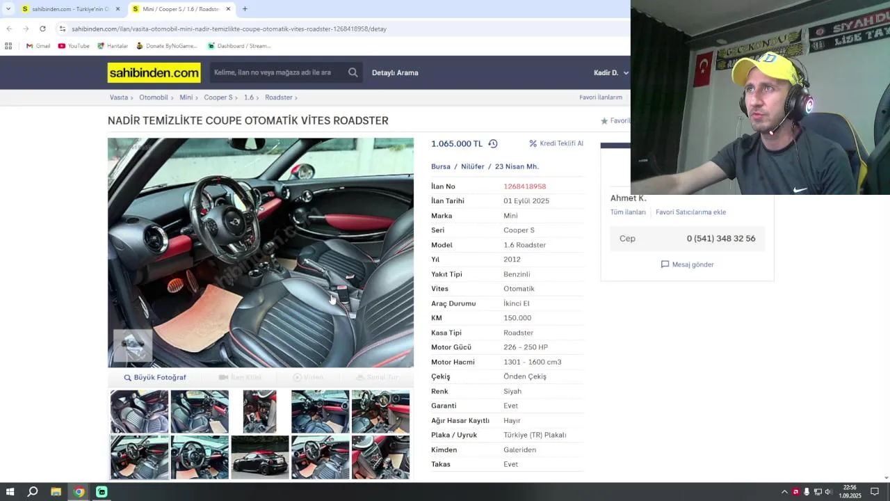The image size is (890, 501).
Task: Click the Video tab
Action: 308,377
